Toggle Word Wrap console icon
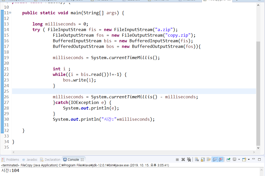 [209, 159]
